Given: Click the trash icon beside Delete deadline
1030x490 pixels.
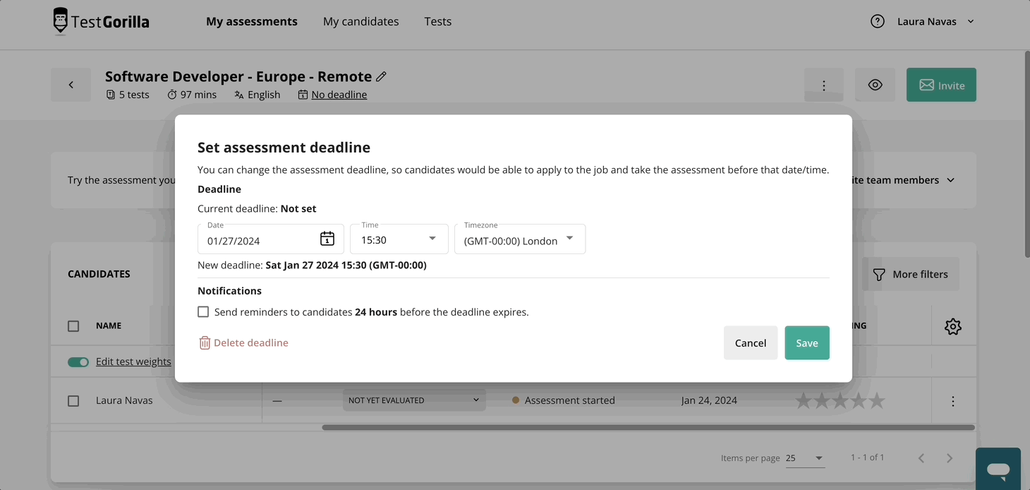Looking at the screenshot, I should pos(205,343).
